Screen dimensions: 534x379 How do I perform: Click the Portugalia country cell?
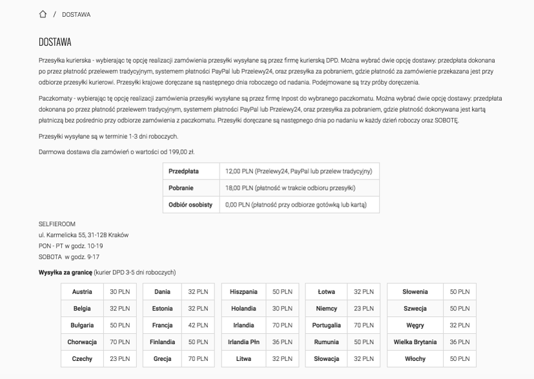click(327, 325)
